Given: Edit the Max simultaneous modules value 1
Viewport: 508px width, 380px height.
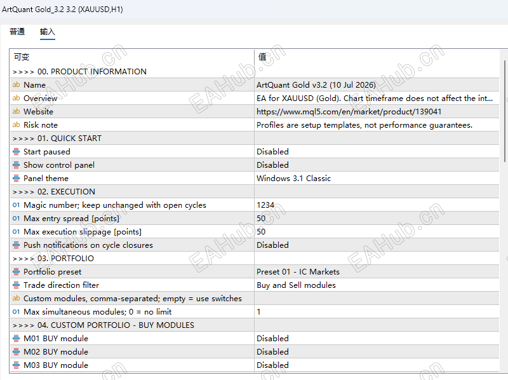Looking at the screenshot, I should tap(377, 311).
